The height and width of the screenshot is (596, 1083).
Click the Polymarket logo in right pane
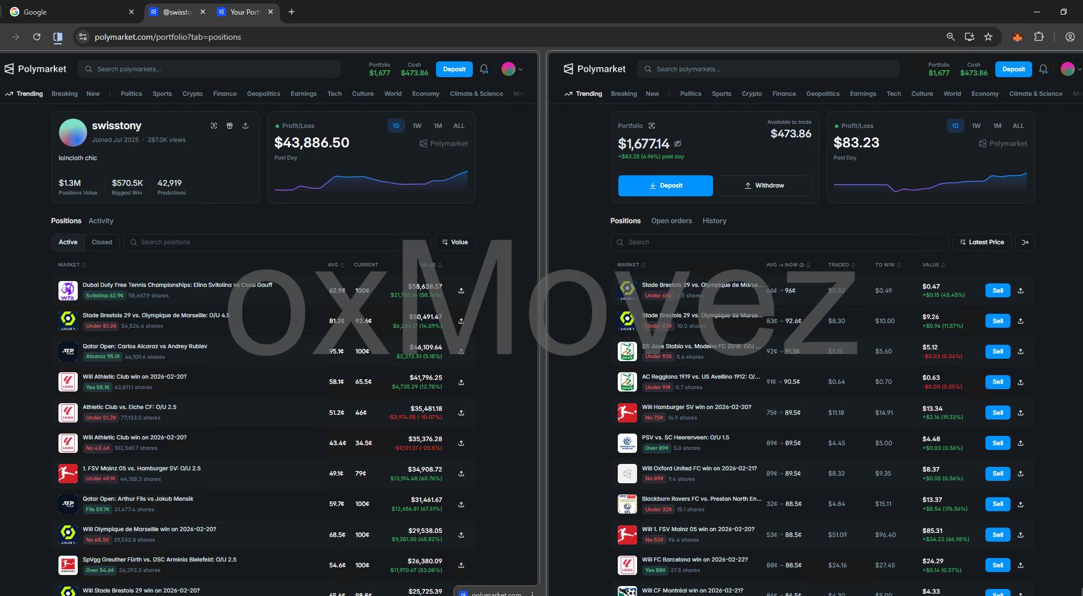tap(595, 69)
